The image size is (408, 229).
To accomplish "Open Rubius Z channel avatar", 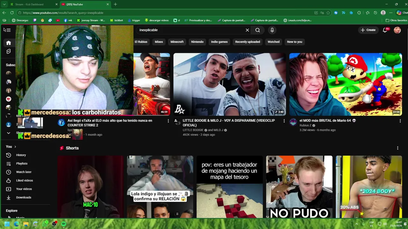I will tap(293, 122).
